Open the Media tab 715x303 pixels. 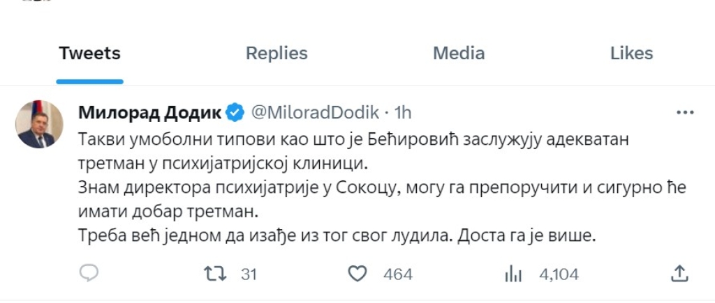point(458,54)
